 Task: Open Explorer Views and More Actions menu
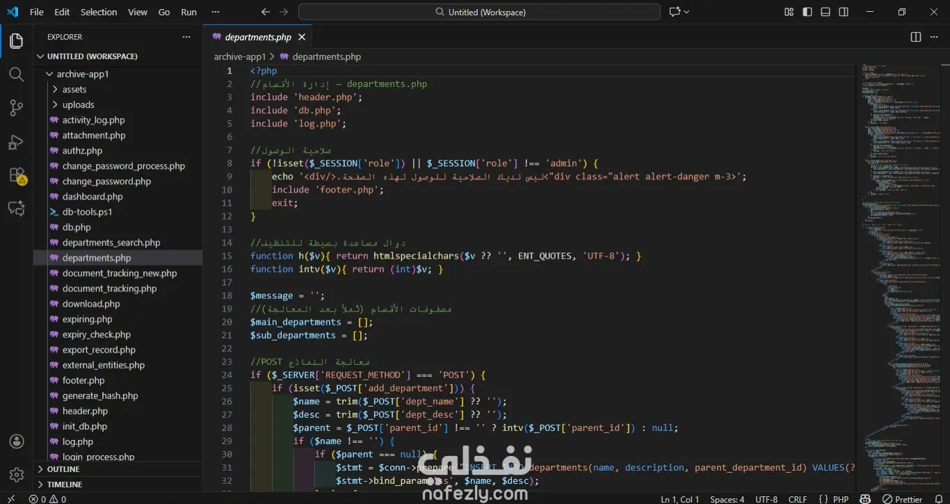pyautogui.click(x=186, y=37)
